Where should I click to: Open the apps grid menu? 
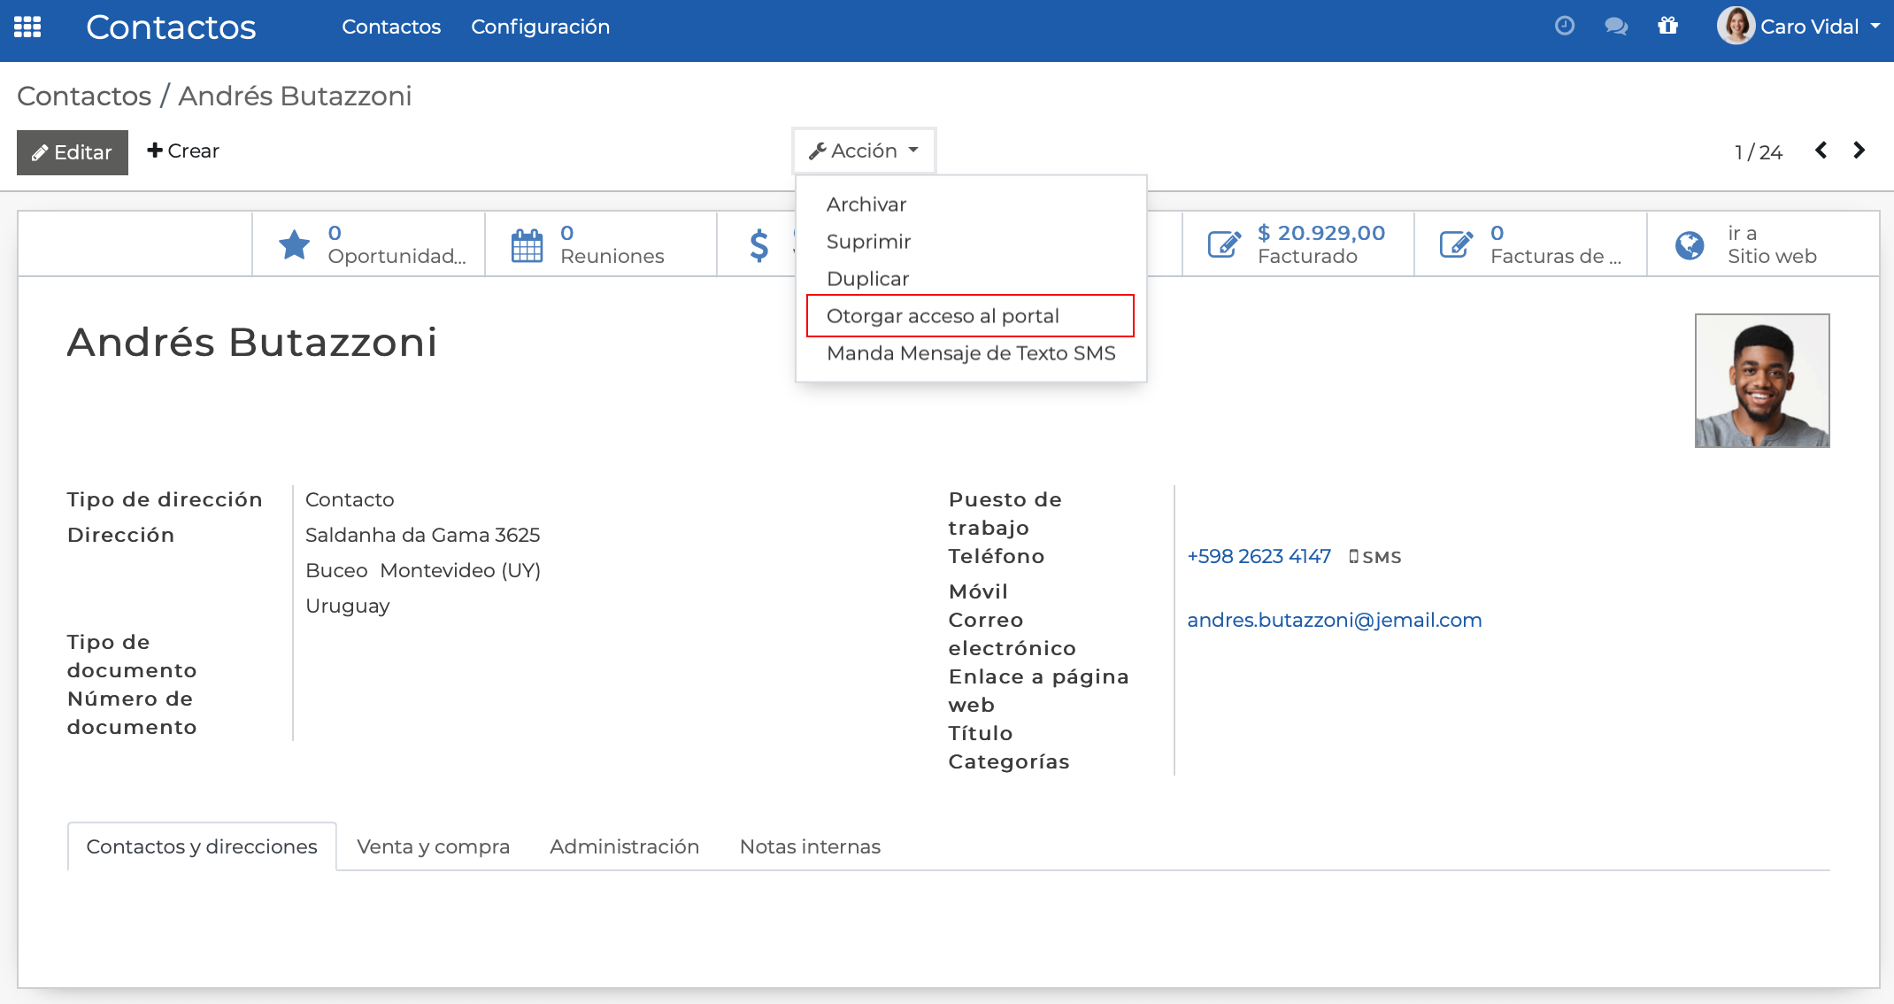click(x=27, y=27)
